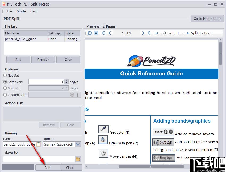Viewport: 226px width, 172px height.
Task: Click the pen tool icon in preview
Action: pyautogui.click(x=103, y=140)
